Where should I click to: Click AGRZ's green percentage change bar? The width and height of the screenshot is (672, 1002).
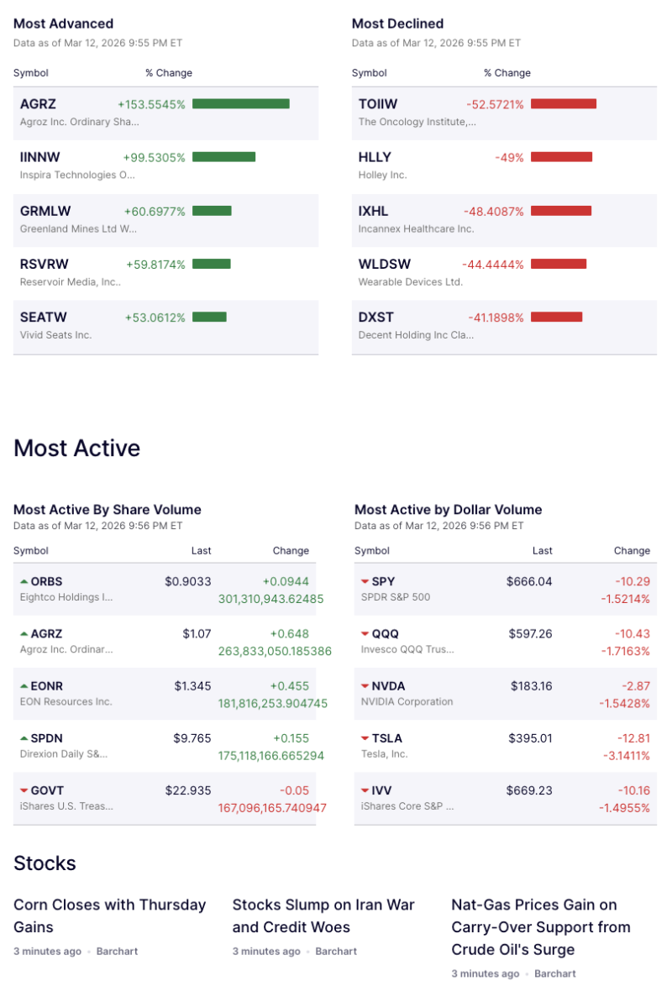tap(240, 104)
